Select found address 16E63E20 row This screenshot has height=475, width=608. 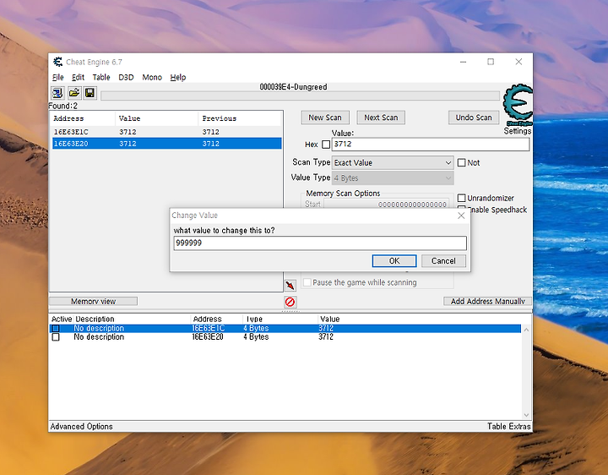(166, 144)
